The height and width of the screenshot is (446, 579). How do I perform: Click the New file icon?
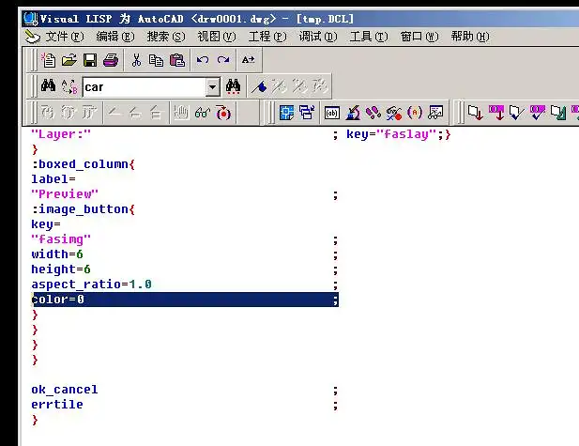[x=48, y=60]
